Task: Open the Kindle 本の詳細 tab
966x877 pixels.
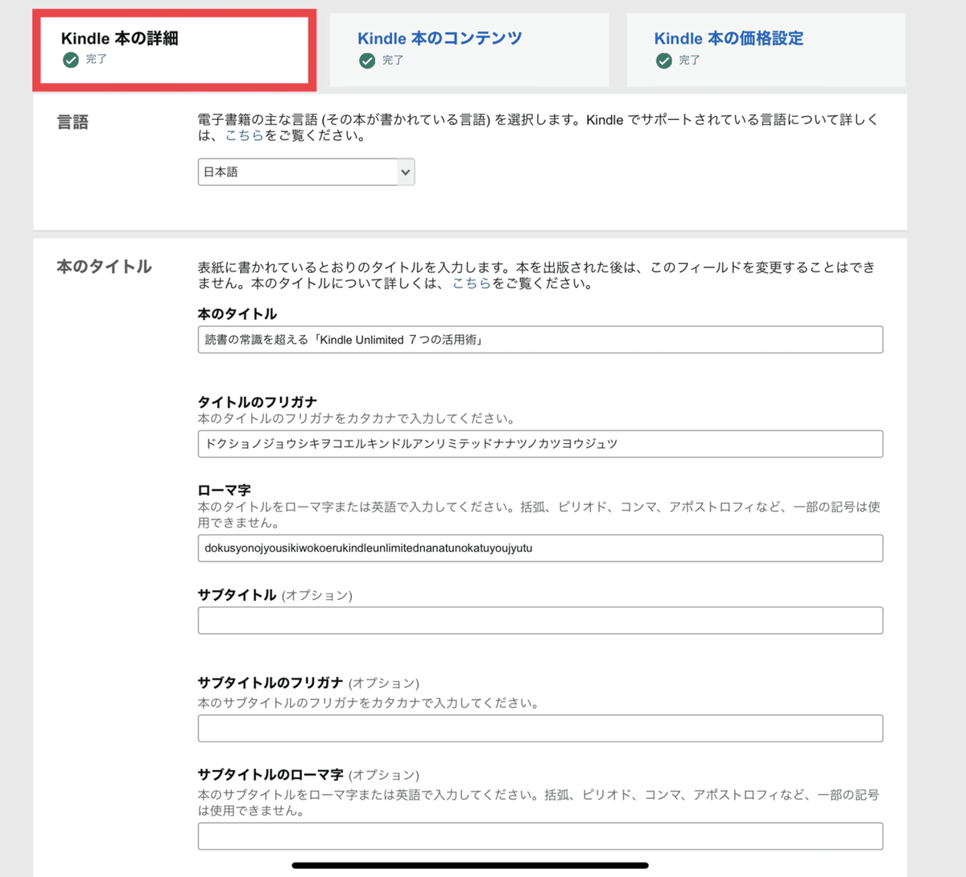Action: coord(175,50)
